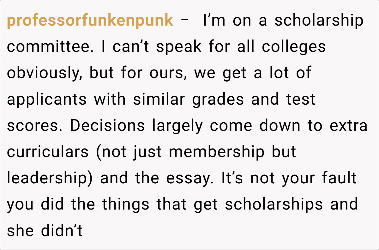
Task: Click on the word "Decisions"
Action: 107,125
